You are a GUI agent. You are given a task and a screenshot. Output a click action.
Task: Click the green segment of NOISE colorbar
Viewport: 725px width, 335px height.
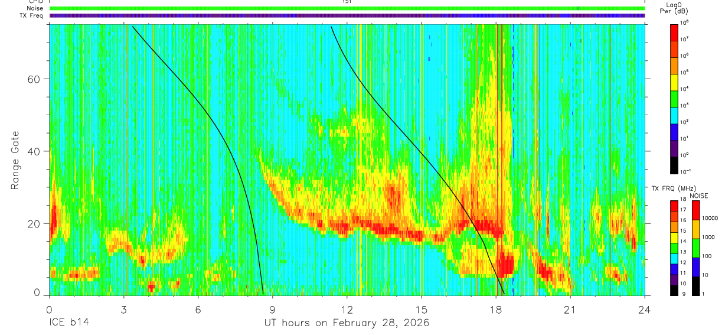click(x=696, y=248)
